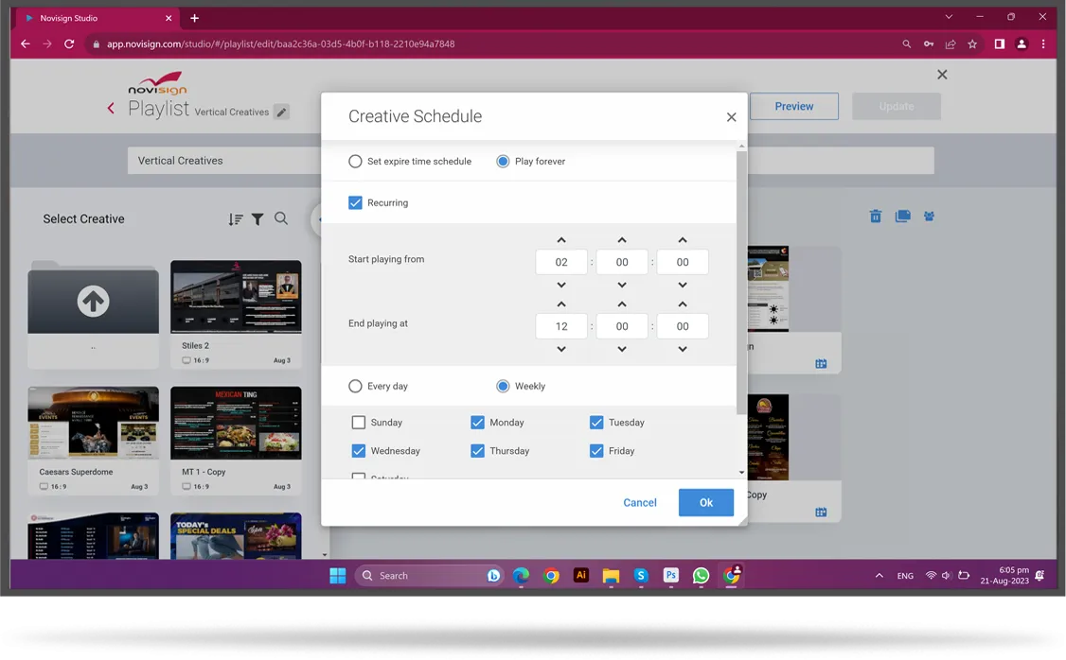Open the filter tool for creatives

(x=258, y=218)
